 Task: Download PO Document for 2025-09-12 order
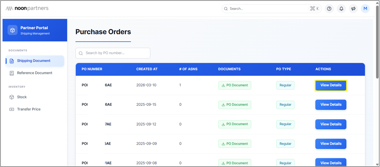tap(235, 124)
